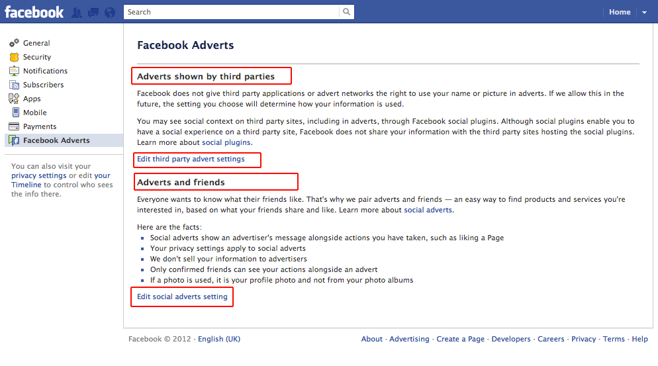Open Edit third party advert settings
This screenshot has width=658, height=366.
point(191,160)
